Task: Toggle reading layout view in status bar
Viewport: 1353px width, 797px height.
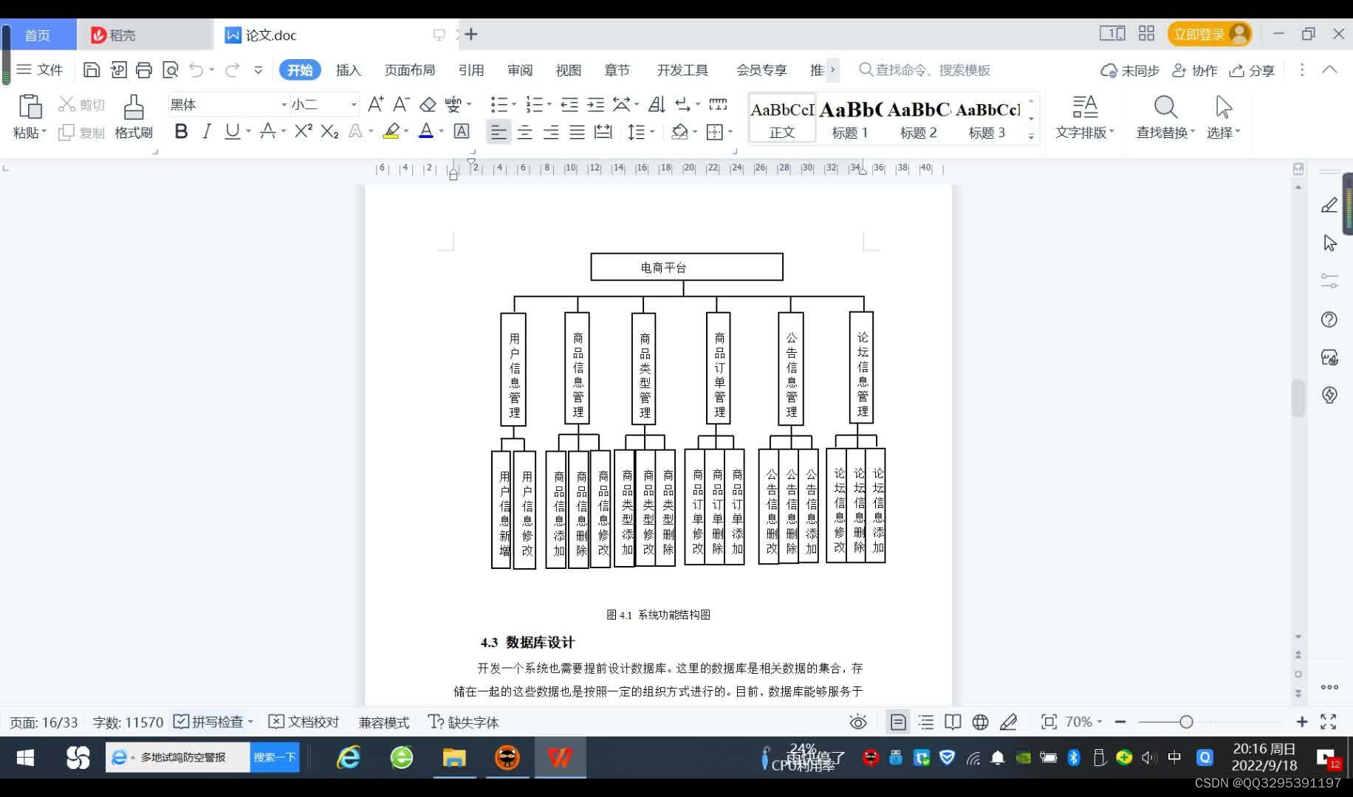Action: tap(953, 722)
